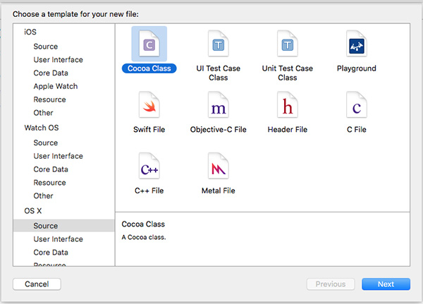
Task: Select Apple Watch under iOS
Action: pyautogui.click(x=56, y=86)
